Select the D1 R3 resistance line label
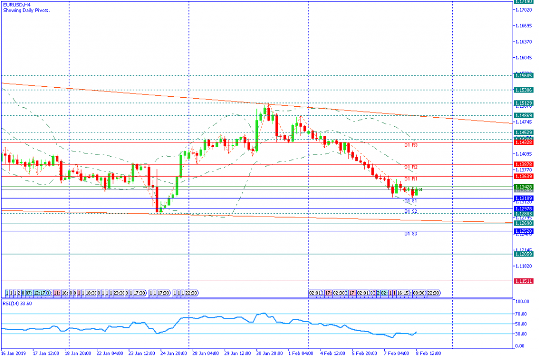The height and width of the screenshot is (359, 539). [x=411, y=145]
